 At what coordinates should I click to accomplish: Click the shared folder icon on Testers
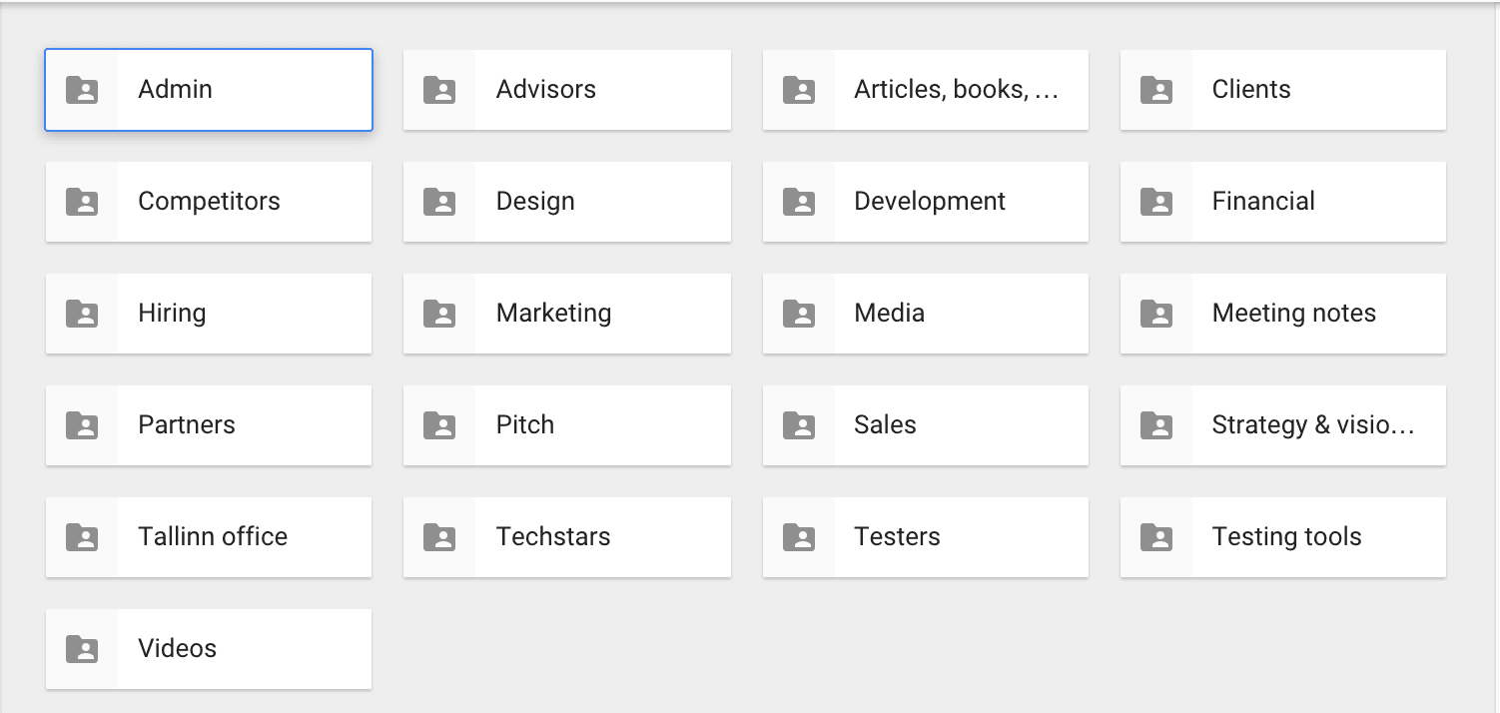click(799, 537)
